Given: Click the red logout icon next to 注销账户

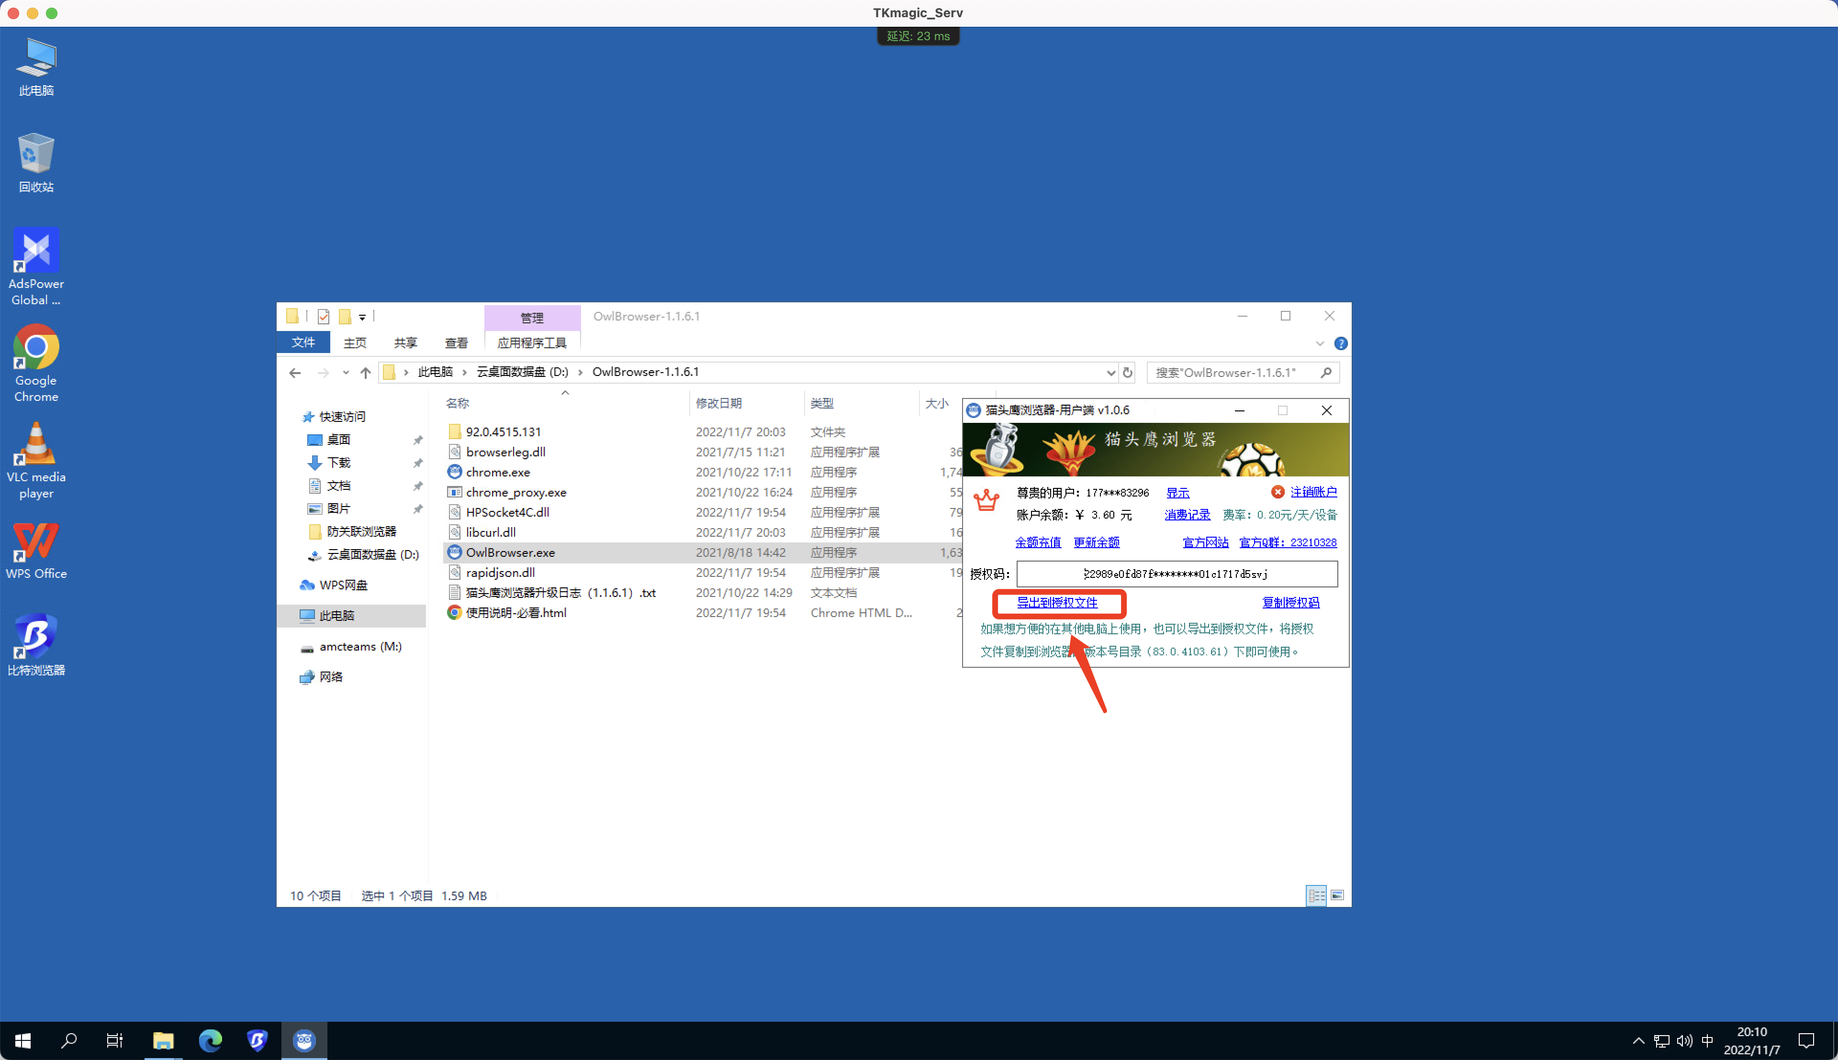Looking at the screenshot, I should pyautogui.click(x=1278, y=491).
